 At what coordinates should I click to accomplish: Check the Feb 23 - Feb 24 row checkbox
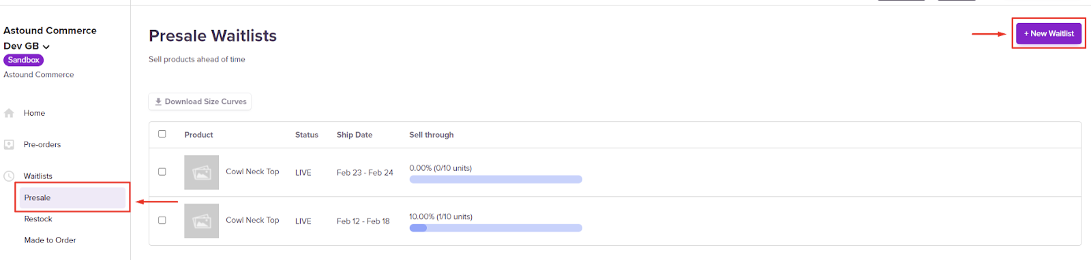tap(162, 172)
